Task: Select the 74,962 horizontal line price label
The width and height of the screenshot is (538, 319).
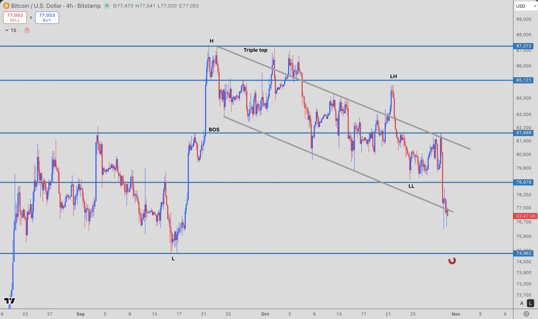Action: (x=524, y=254)
